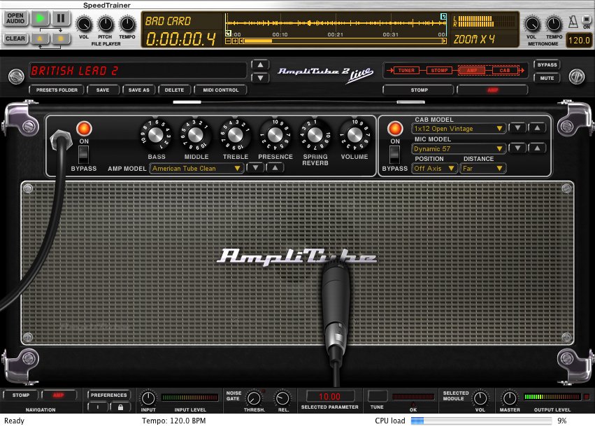Adjust the File Player TEMPO knob

tap(127, 24)
